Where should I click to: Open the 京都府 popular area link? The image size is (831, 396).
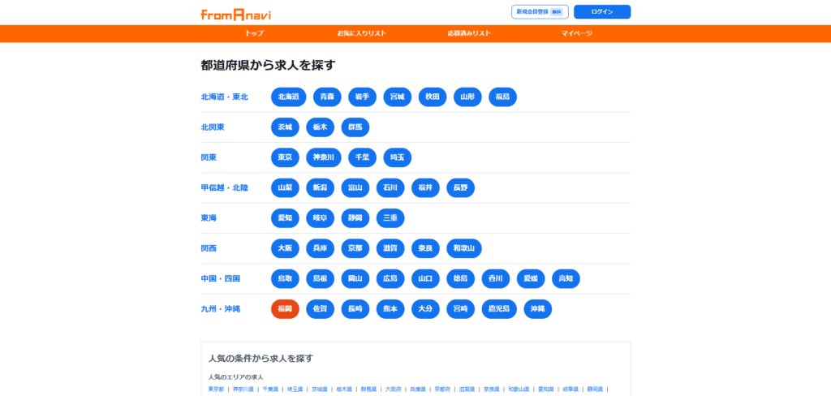tap(443, 390)
